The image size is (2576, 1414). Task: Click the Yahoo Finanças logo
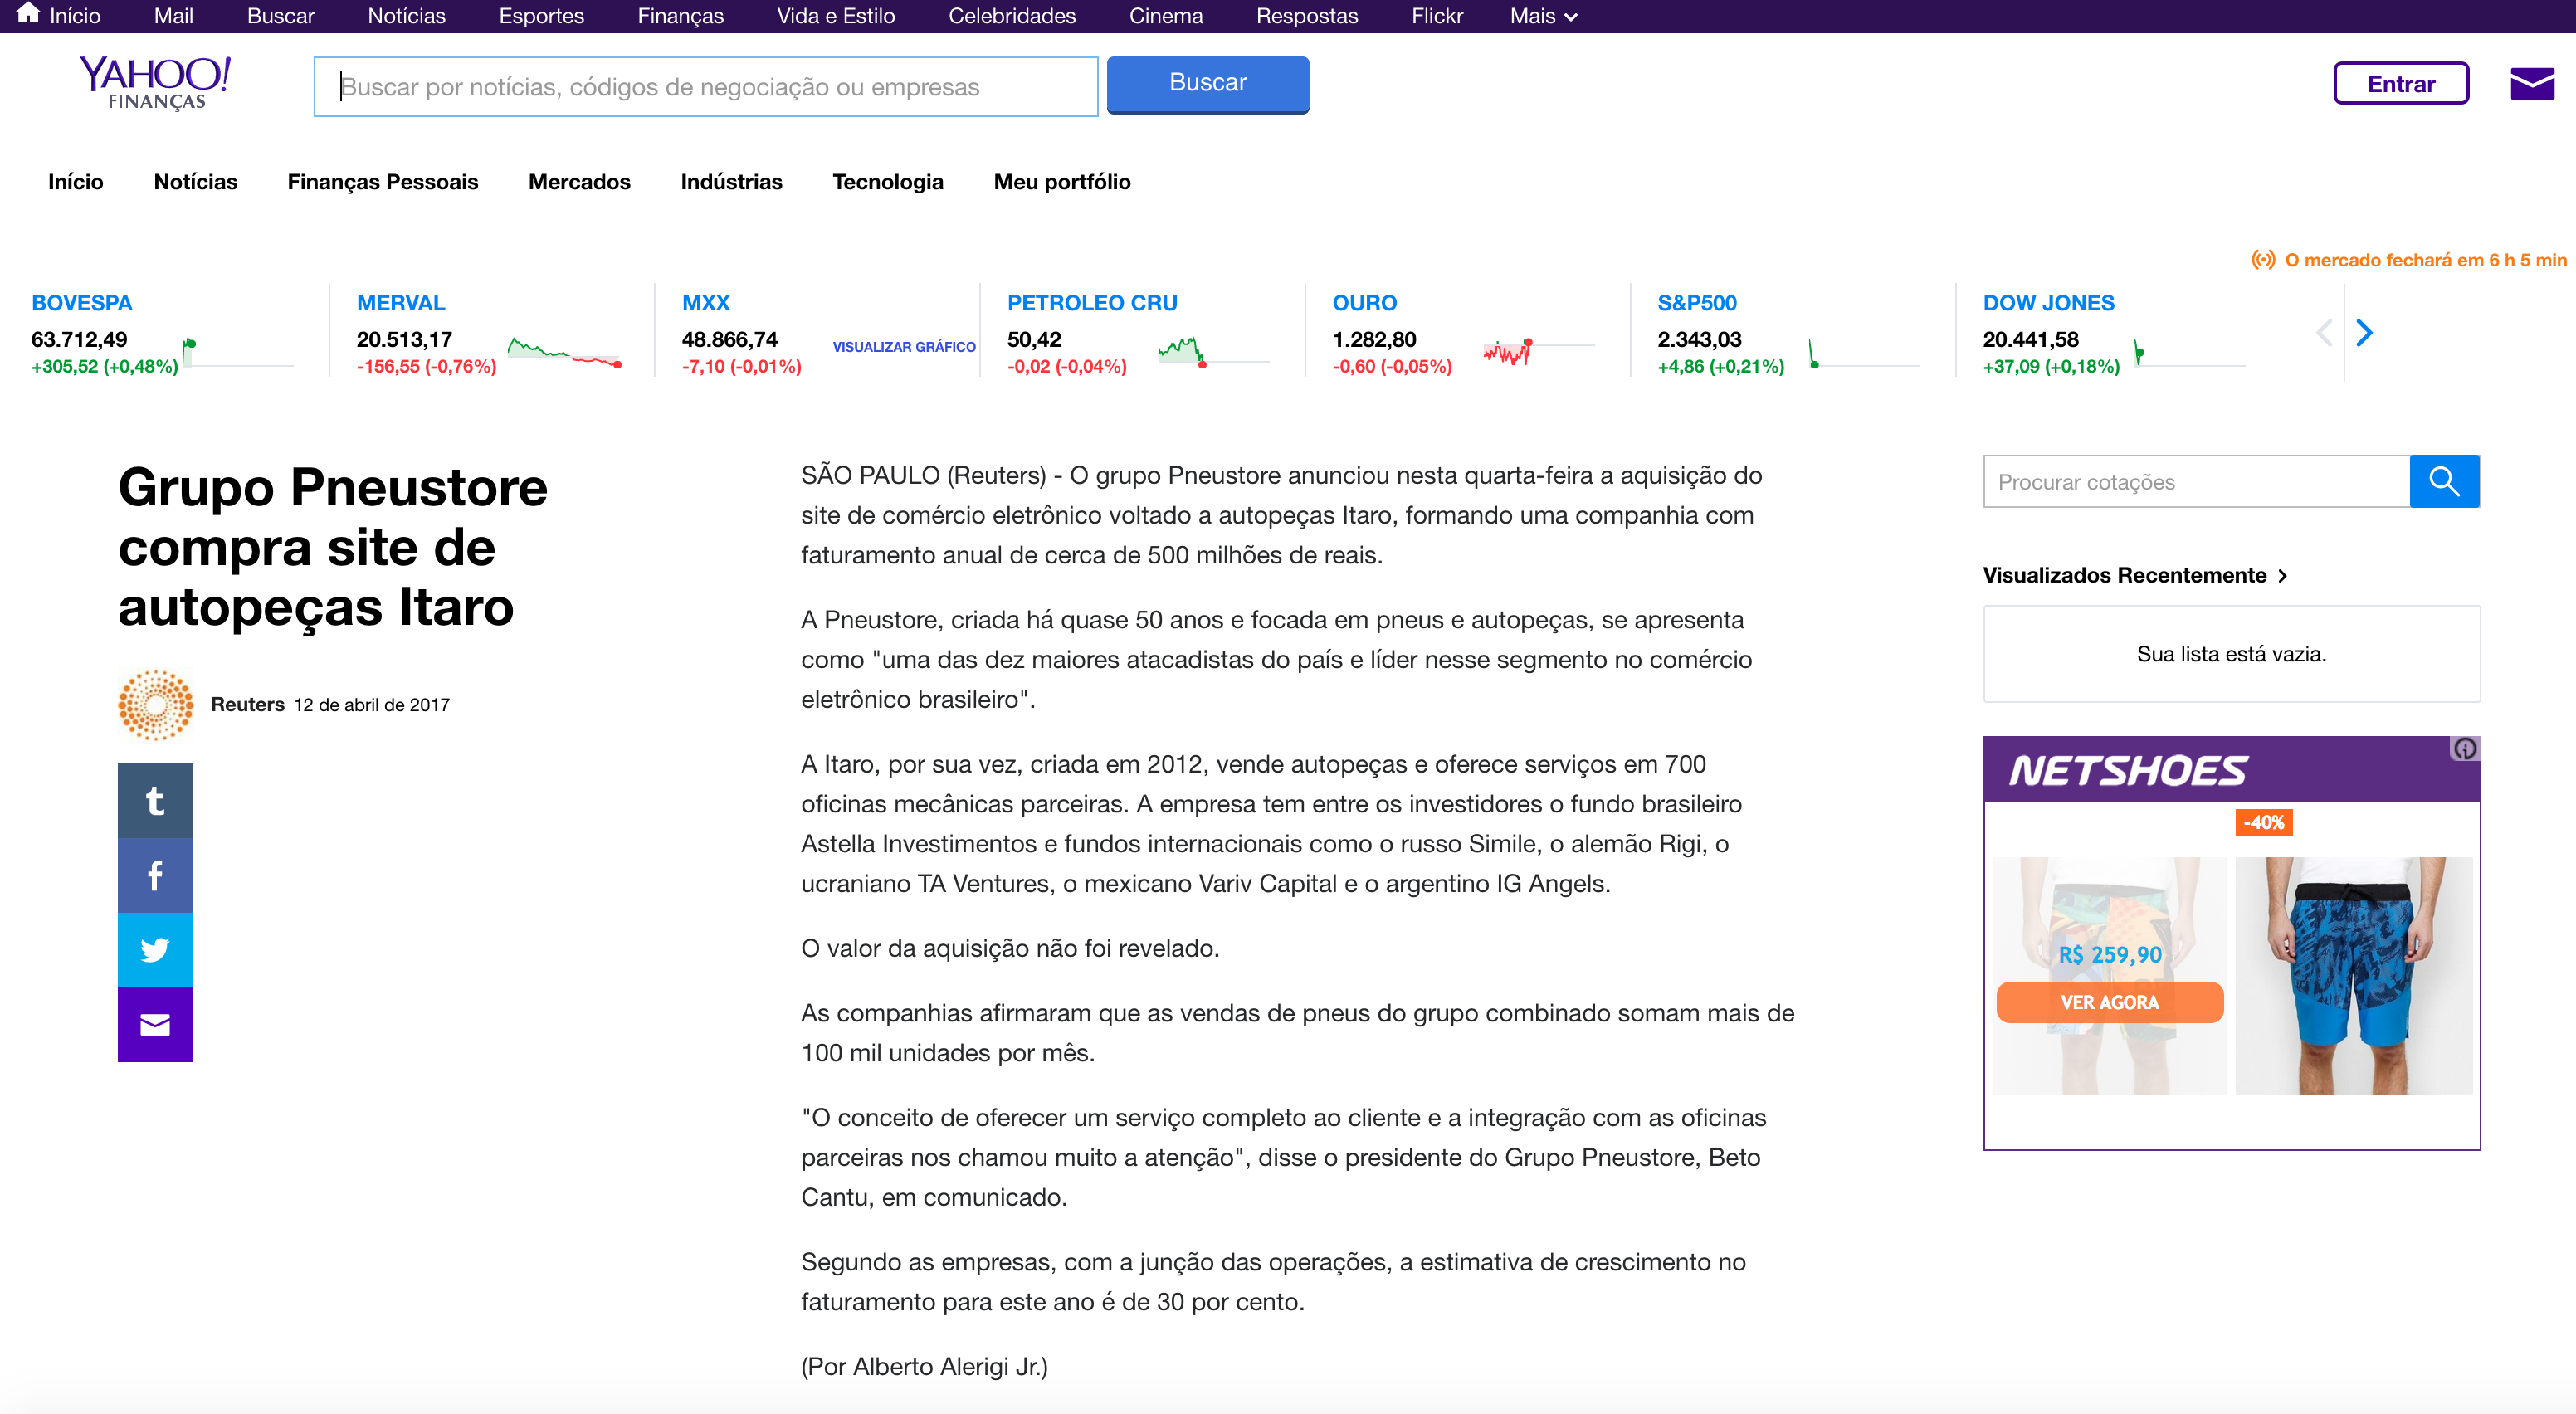click(x=155, y=82)
